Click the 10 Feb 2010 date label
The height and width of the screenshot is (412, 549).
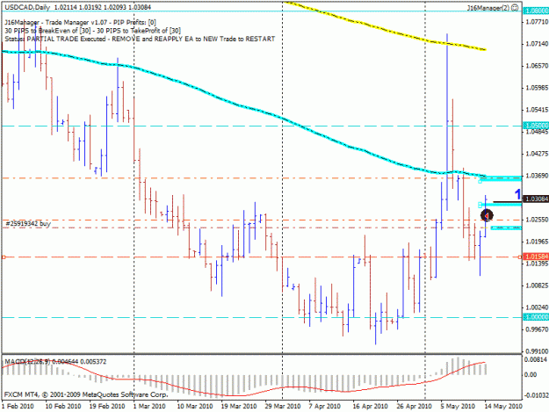(x=63, y=407)
